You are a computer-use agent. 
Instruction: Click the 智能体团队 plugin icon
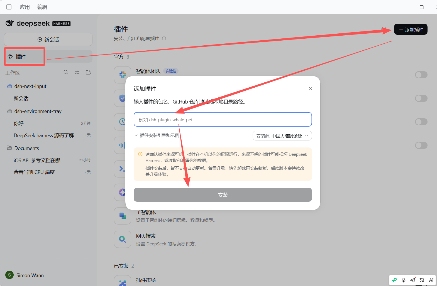pyautogui.click(x=123, y=75)
